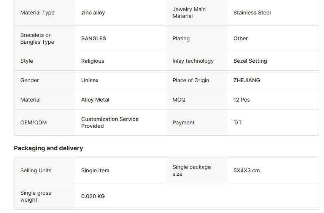Click the 'Inlay technology' label

click(193, 61)
